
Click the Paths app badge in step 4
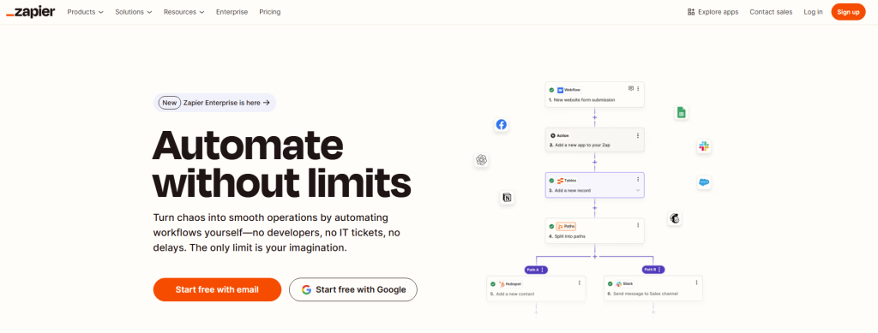(566, 226)
